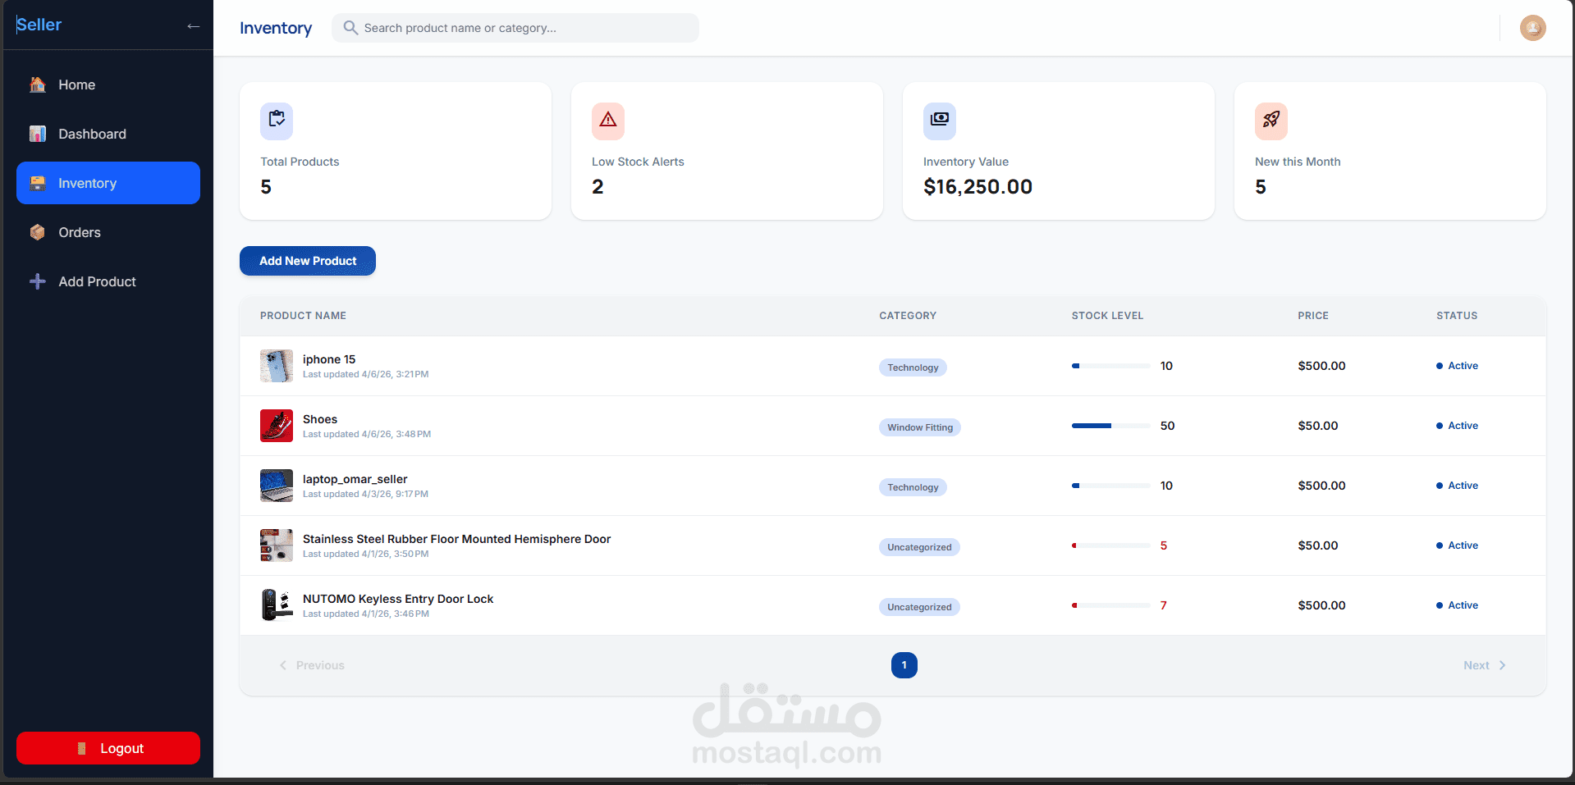The image size is (1575, 785).
Task: Click the STOCK LEVEL column header
Action: [x=1107, y=316]
